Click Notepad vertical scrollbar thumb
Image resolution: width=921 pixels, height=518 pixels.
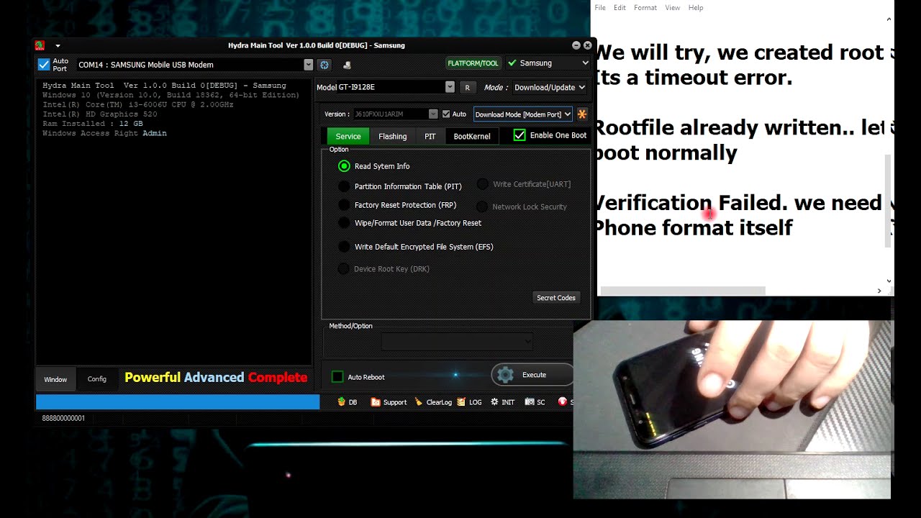click(x=889, y=201)
